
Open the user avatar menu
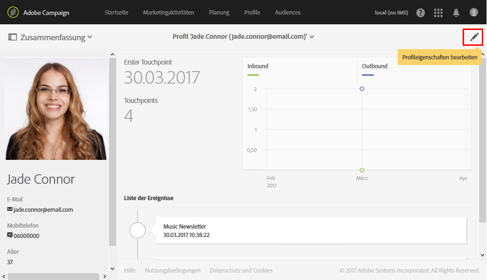point(473,13)
